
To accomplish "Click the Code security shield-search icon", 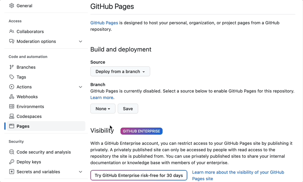I will (x=12, y=152).
